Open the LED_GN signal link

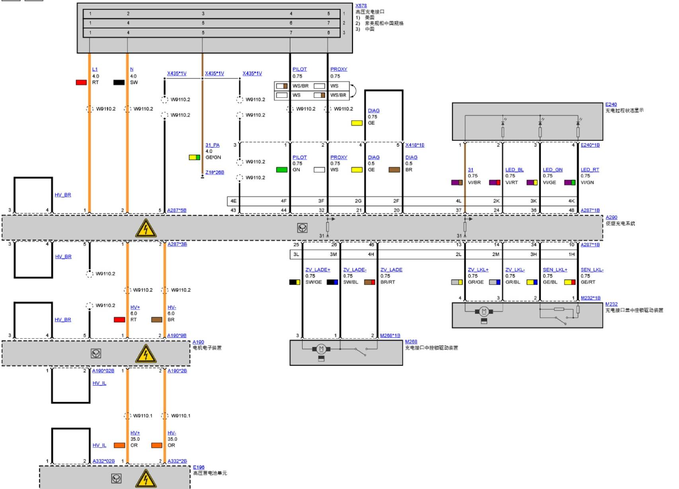[x=552, y=170]
